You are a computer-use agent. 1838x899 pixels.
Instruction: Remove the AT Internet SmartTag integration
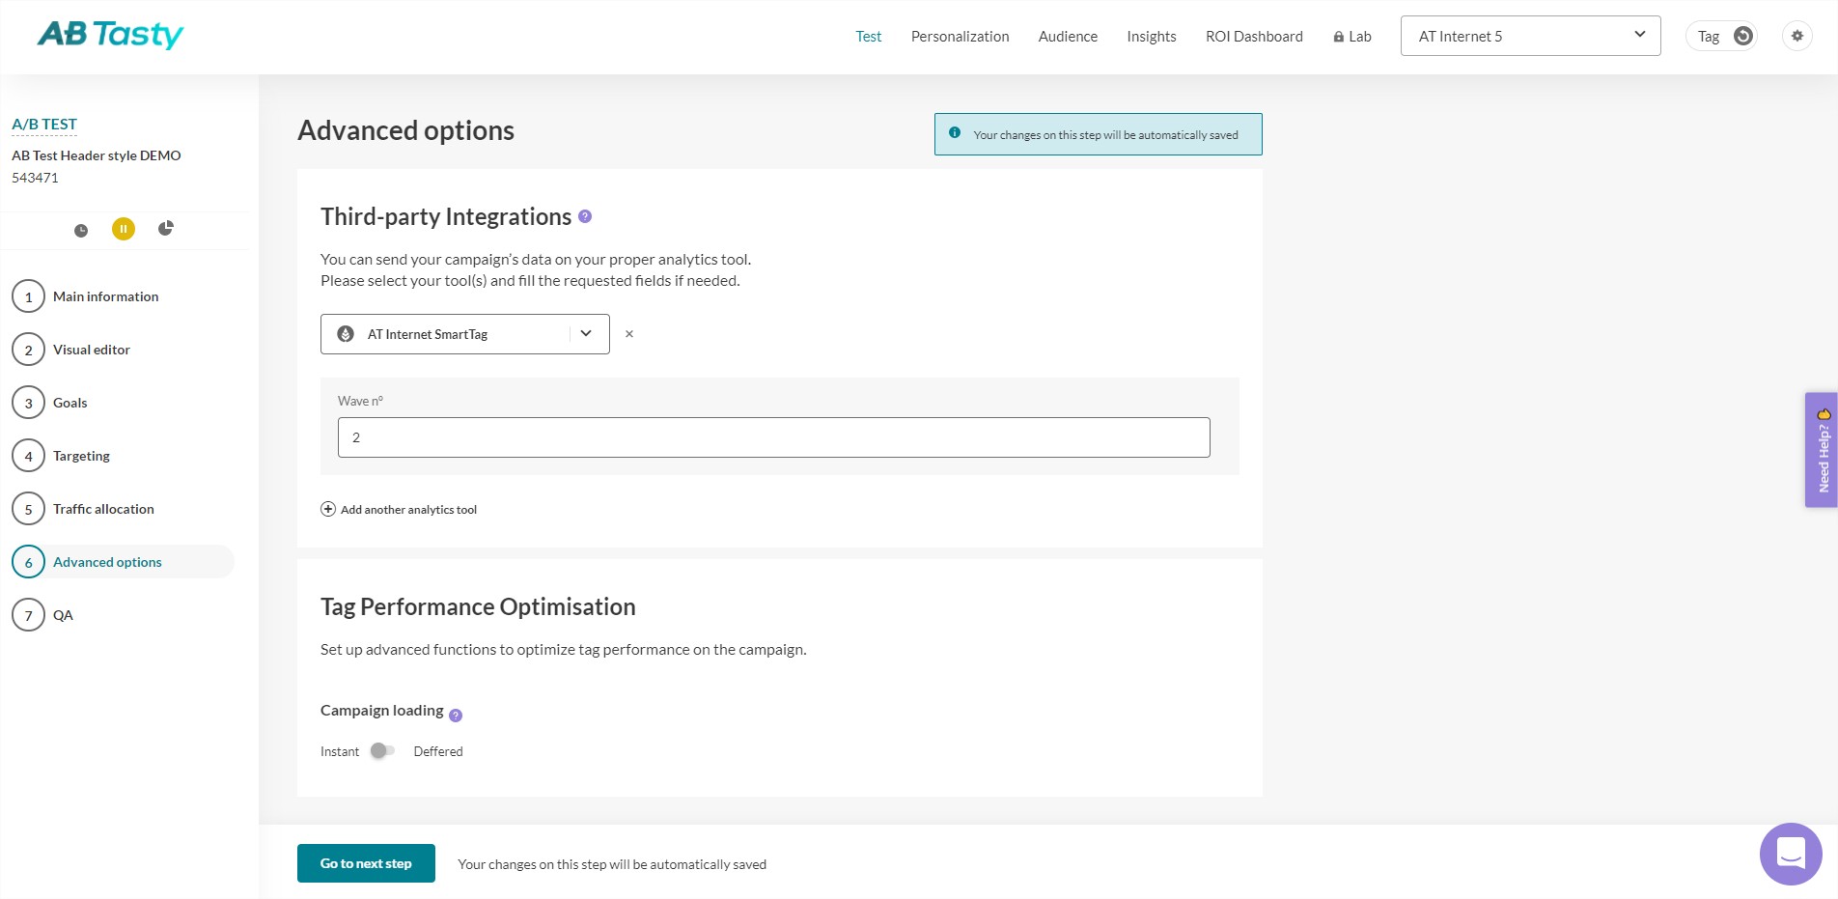point(629,334)
